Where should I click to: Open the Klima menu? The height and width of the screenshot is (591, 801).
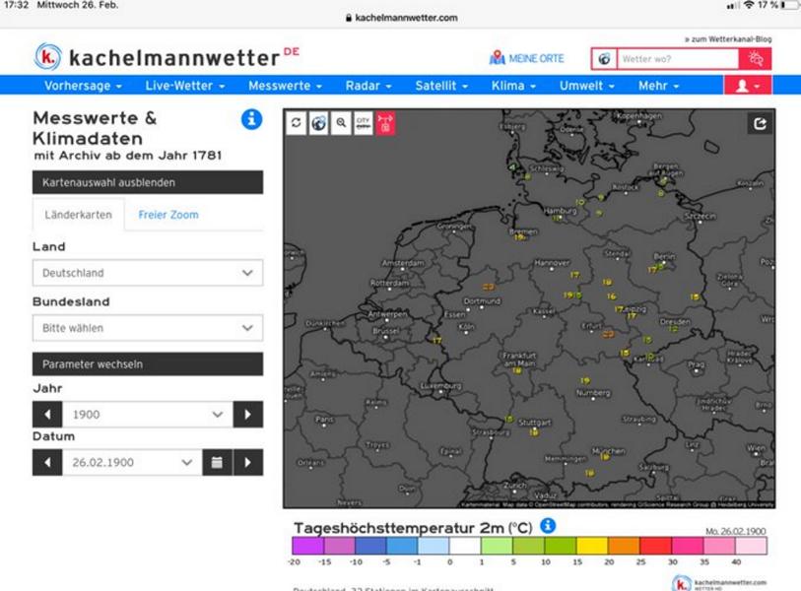tap(513, 86)
